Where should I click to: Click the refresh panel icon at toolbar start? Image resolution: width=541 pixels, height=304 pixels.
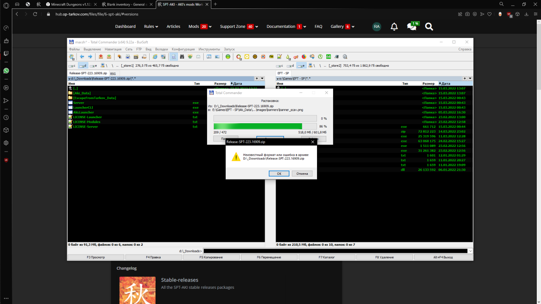[x=72, y=57]
